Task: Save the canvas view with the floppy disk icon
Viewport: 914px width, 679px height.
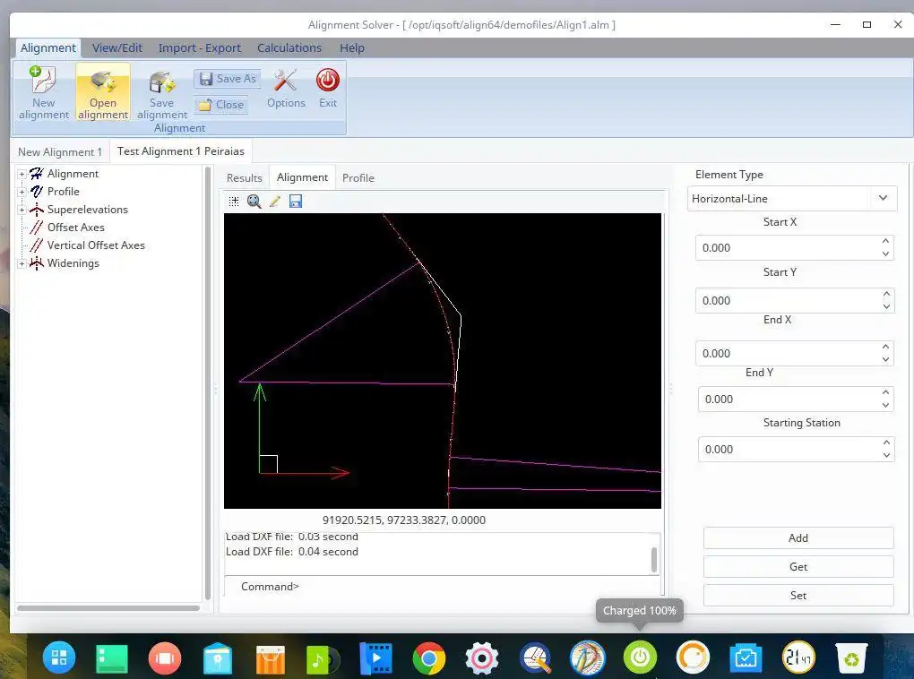Action: coord(296,201)
